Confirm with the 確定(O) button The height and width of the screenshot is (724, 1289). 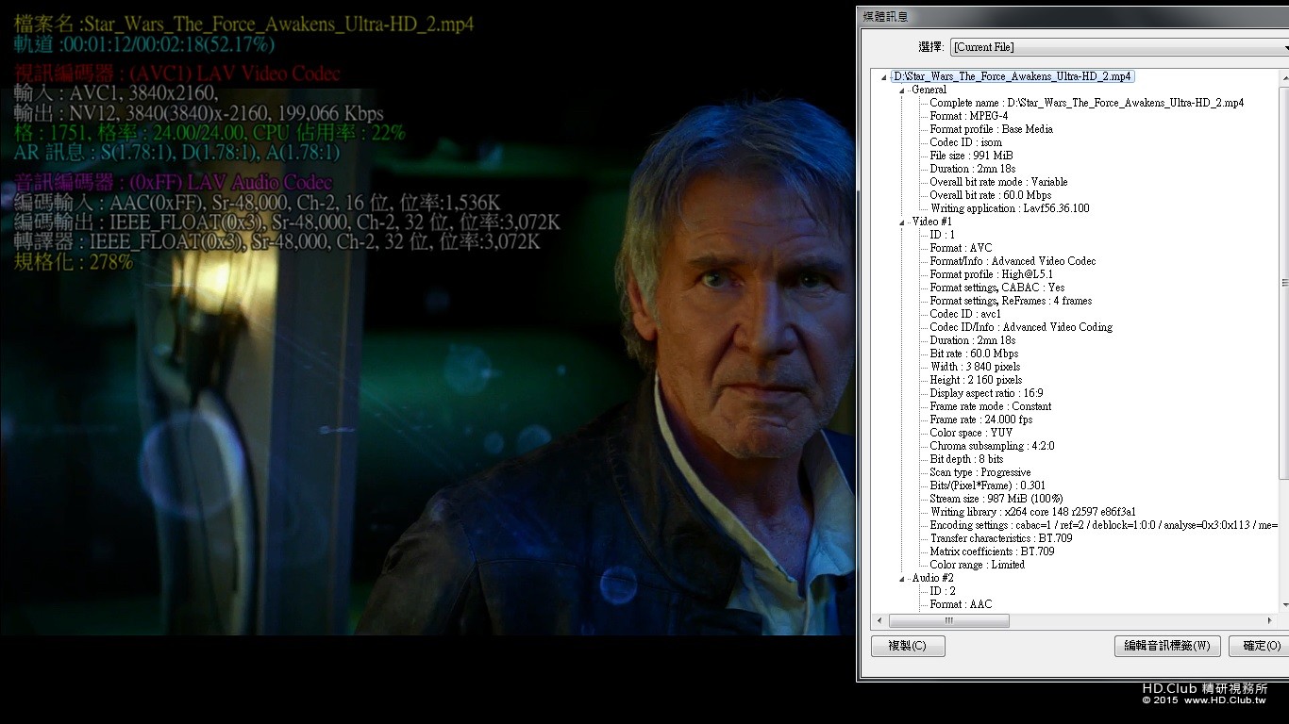click(1261, 646)
